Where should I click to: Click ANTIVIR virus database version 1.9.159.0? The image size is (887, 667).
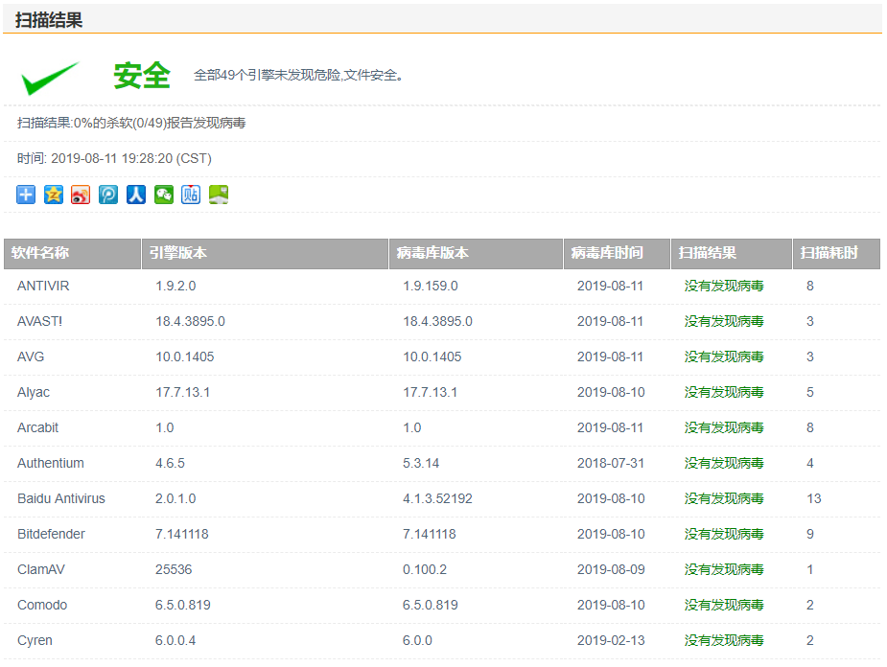430,286
